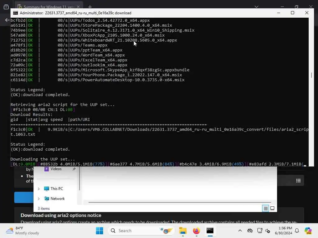The image size is (318, 238).
Task: Click the webpage list icon button
Action: 298,181
